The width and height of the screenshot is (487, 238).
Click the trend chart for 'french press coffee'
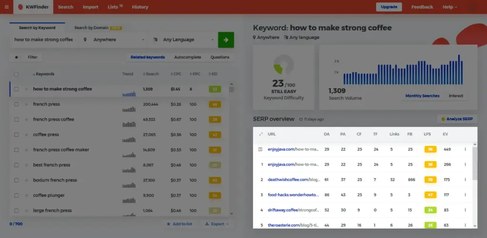pyautogui.click(x=129, y=124)
